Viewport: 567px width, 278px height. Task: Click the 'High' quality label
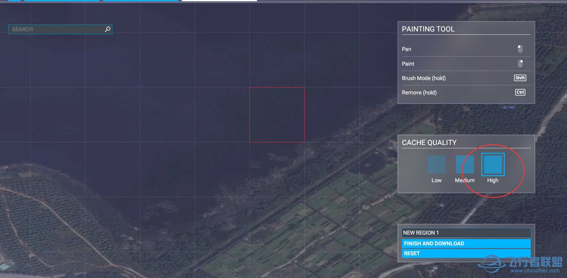[493, 180]
